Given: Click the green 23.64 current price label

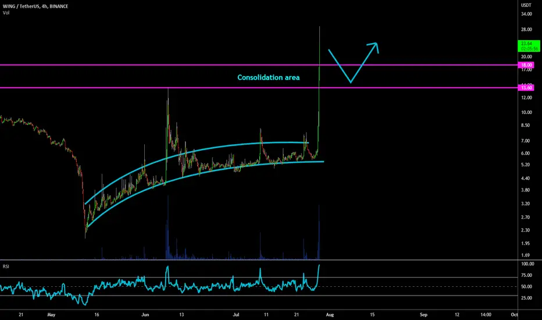Looking at the screenshot, I should (529, 46).
